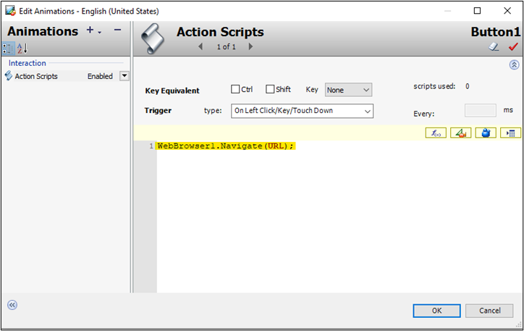Open the script function browser f(x)
The image size is (524, 331).
pyautogui.click(x=436, y=133)
